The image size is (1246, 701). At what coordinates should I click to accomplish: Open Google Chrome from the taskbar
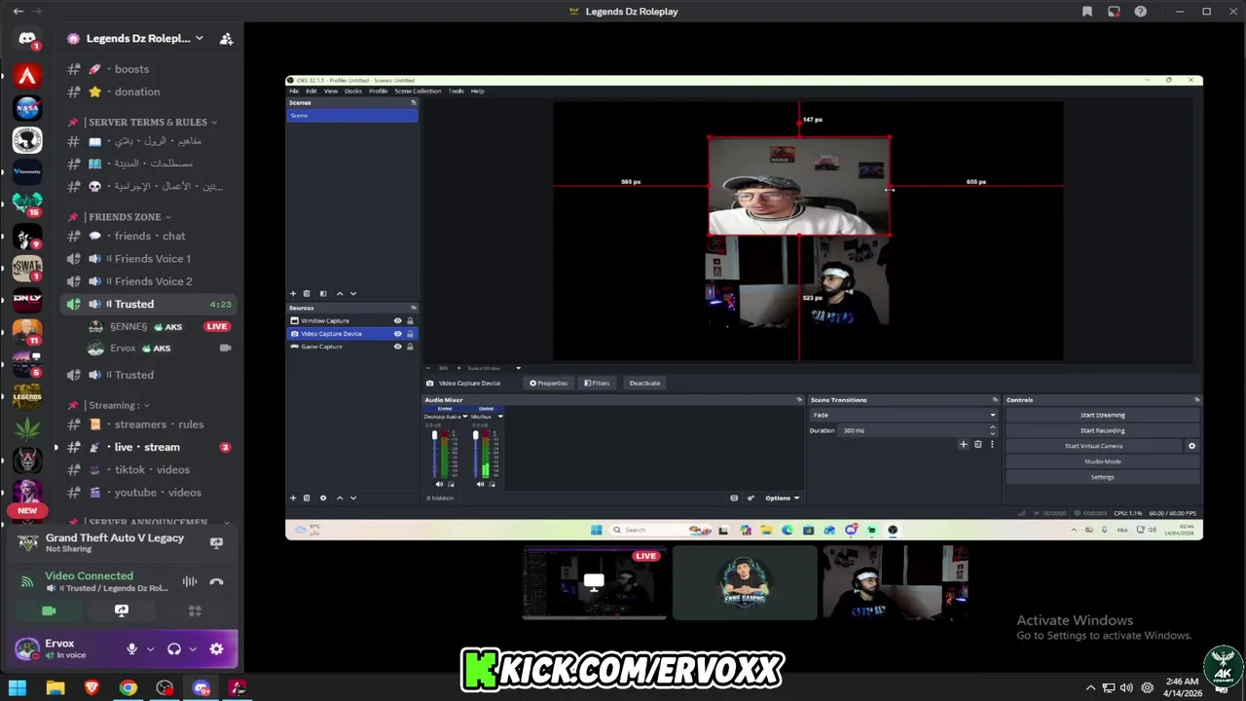tap(128, 688)
